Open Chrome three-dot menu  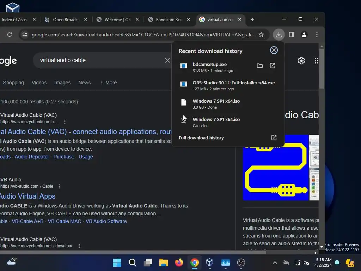[317, 35]
